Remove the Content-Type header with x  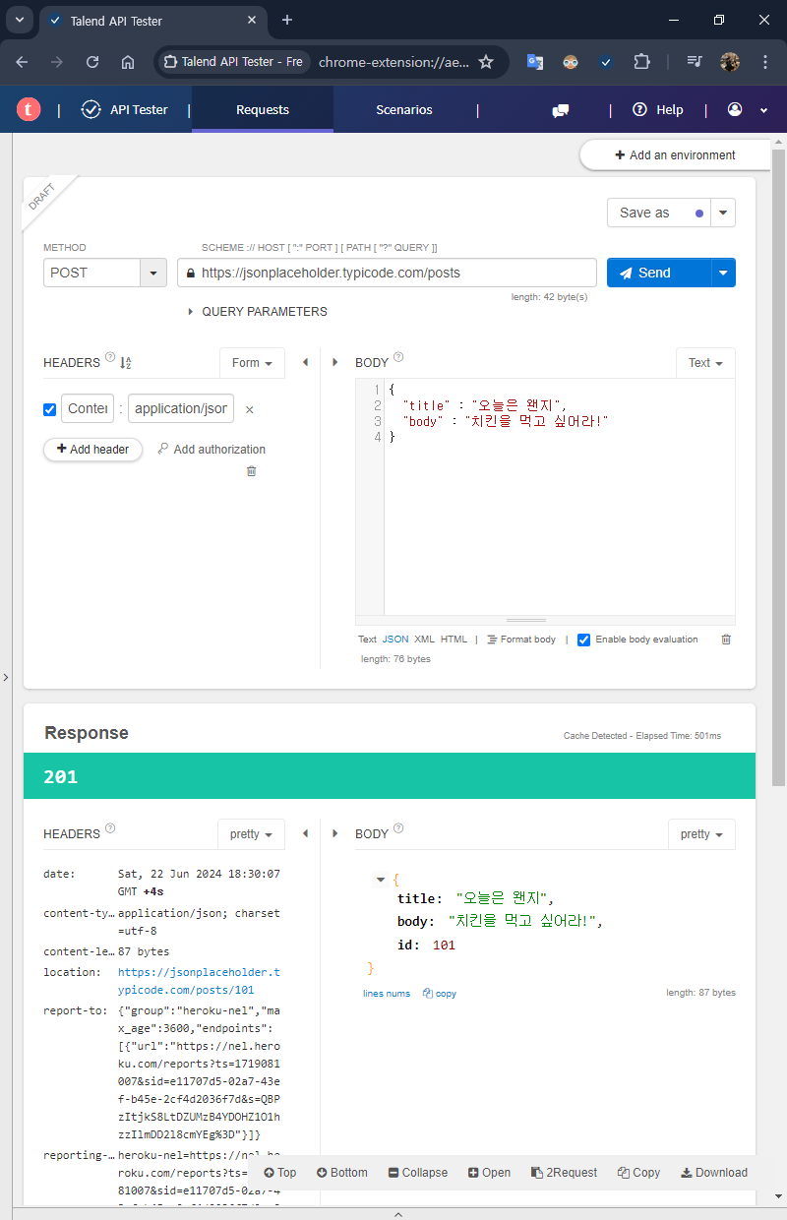249,409
